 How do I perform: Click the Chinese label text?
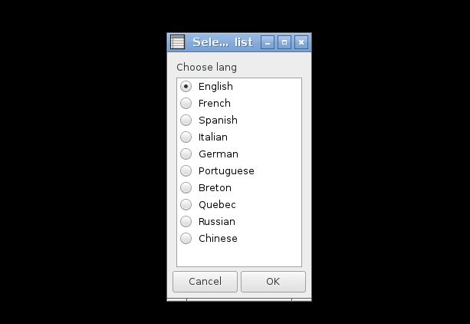[x=218, y=239]
